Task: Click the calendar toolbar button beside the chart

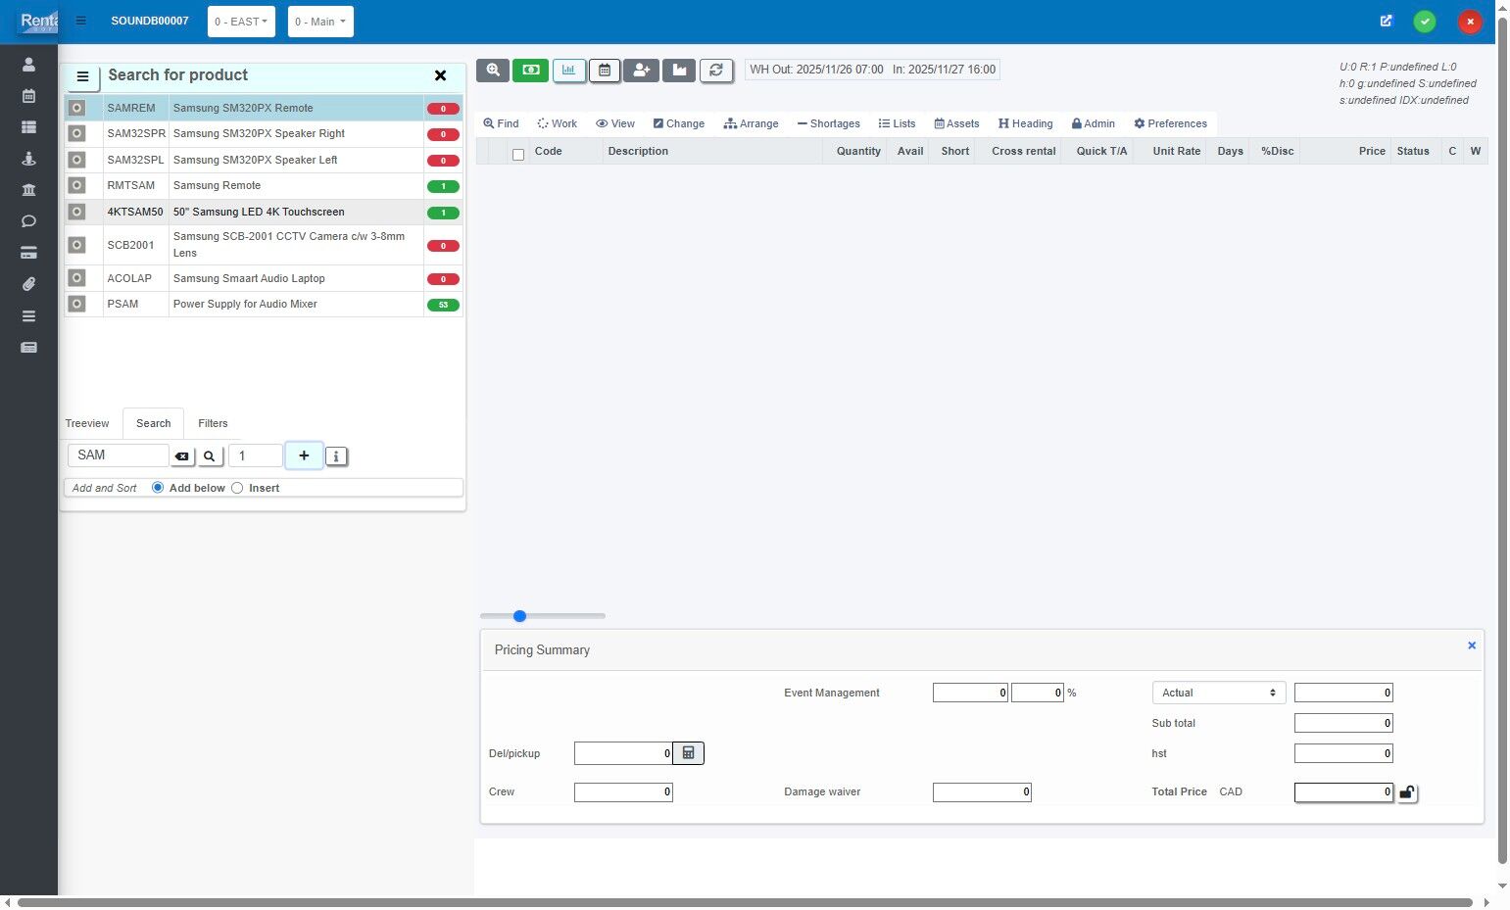Action: click(605, 71)
